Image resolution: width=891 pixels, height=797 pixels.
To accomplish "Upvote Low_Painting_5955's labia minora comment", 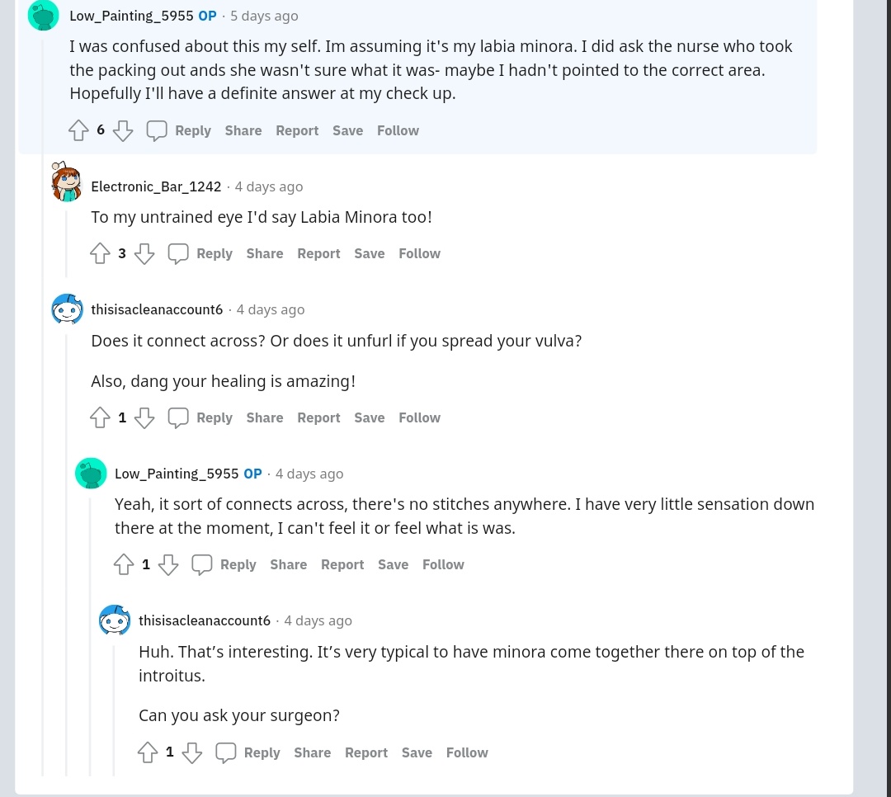I will tap(78, 130).
